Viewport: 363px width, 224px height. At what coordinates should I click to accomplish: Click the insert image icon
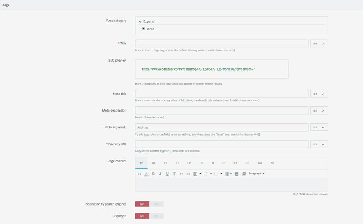click(x=237, y=174)
